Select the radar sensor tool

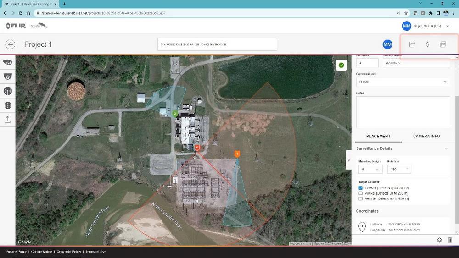pos(8,91)
